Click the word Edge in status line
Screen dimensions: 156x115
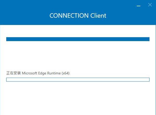tap(42, 73)
